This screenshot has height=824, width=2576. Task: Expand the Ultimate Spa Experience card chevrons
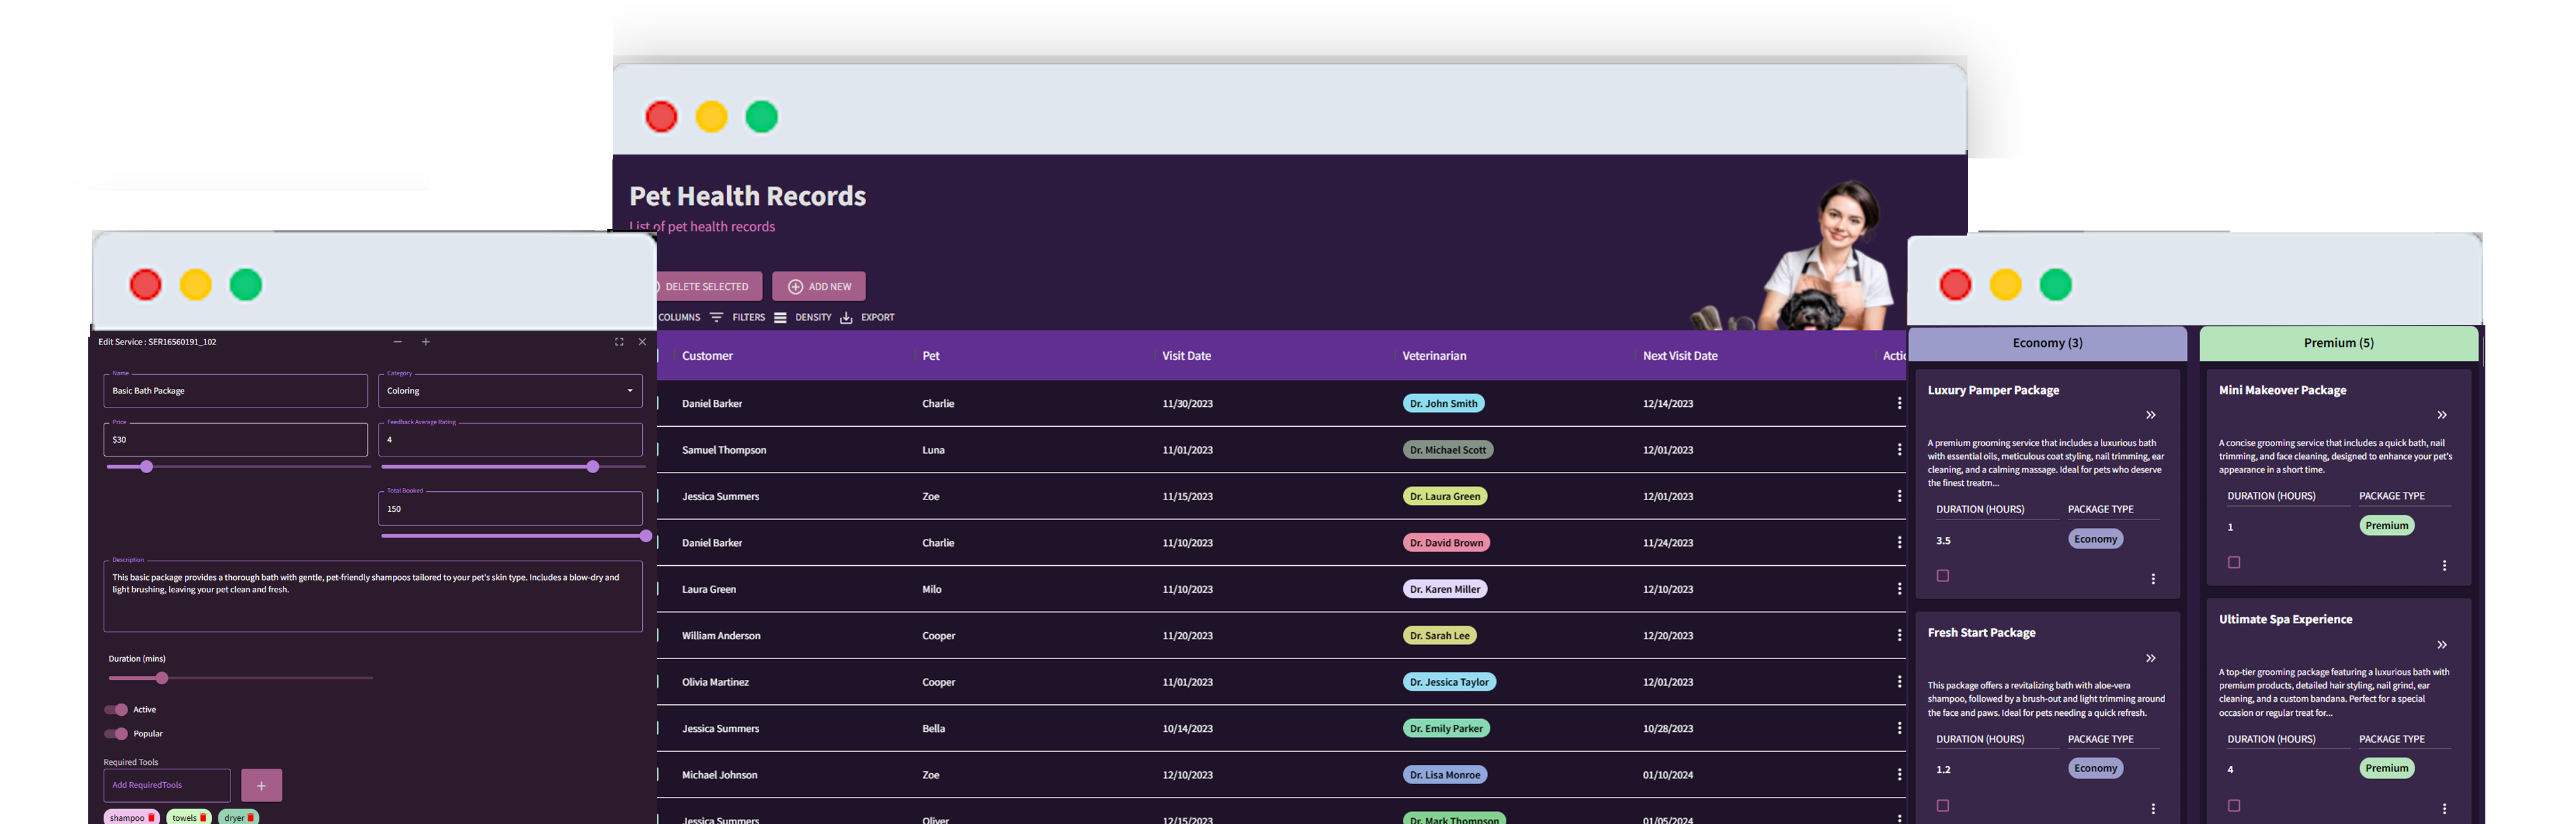pyautogui.click(x=2442, y=645)
